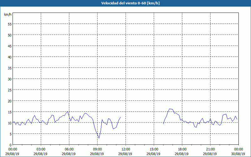Click the y-axis label '5'
The height and width of the screenshot is (157, 251).
11,134
